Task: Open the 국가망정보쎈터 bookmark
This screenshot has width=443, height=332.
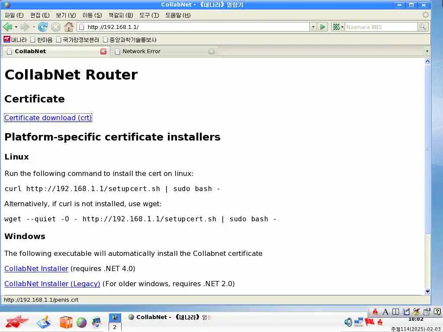Action: coord(78,39)
